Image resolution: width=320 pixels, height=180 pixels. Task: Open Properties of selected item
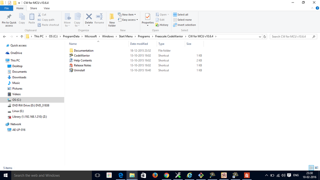pos(148,18)
